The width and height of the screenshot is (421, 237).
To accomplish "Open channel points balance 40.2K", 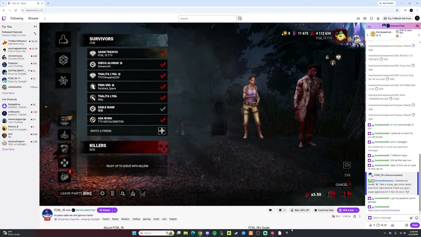I will (x=382, y=225).
